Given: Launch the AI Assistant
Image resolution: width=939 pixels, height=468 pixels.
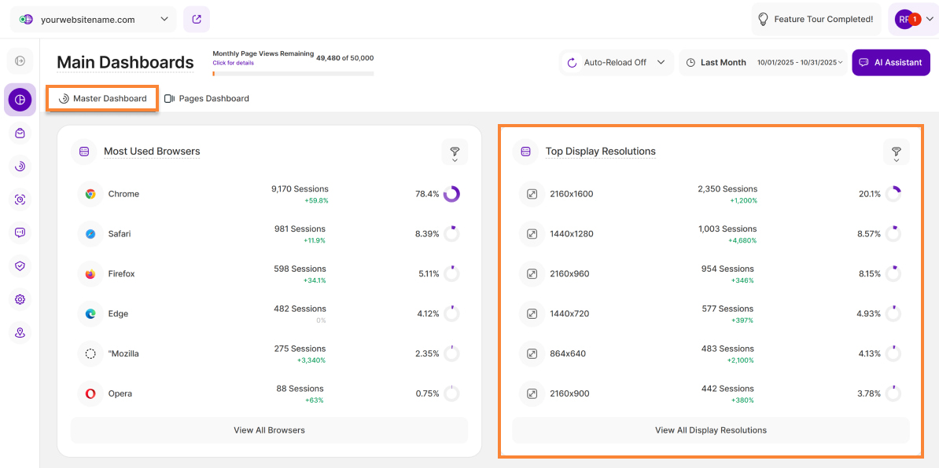Looking at the screenshot, I should (x=890, y=63).
